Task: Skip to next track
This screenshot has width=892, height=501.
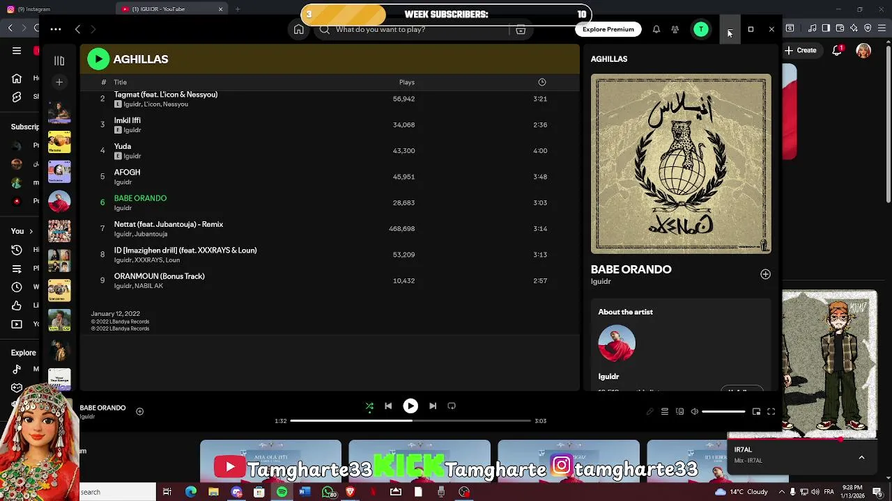Action: [432, 406]
